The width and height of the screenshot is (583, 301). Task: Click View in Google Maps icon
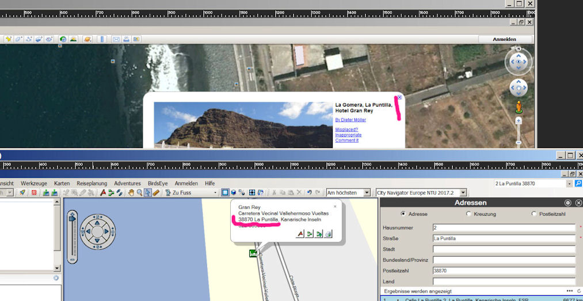[136, 39]
